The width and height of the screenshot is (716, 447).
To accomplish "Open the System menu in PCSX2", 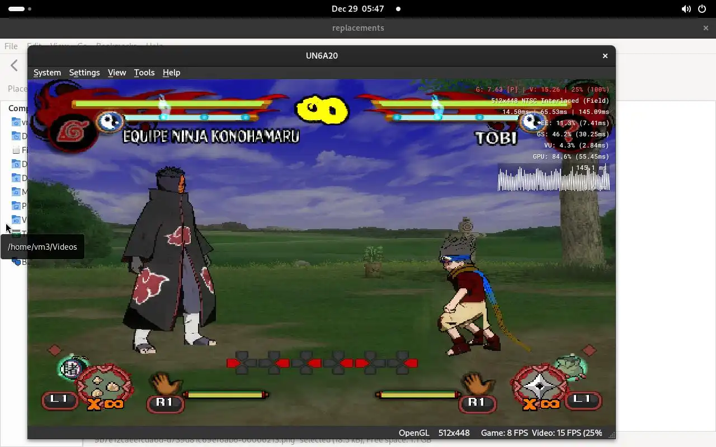I will 47,73.
